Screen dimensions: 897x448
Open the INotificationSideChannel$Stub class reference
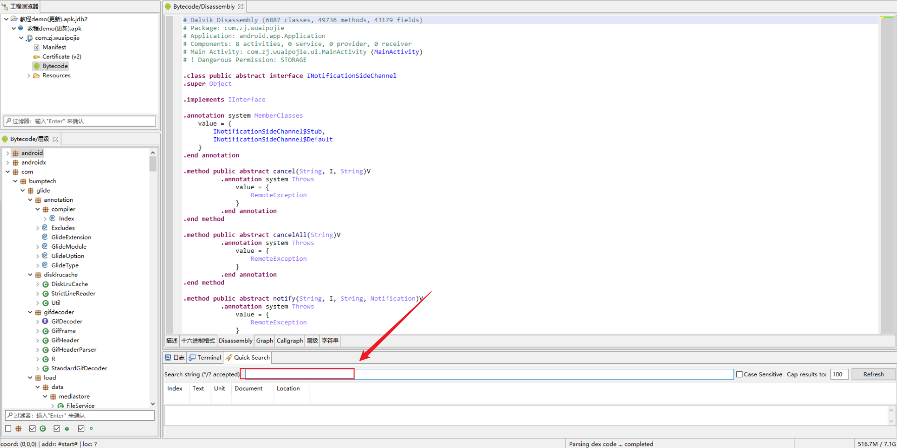268,132
